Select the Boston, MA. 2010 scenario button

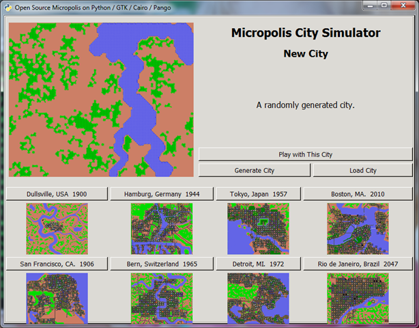coord(358,194)
